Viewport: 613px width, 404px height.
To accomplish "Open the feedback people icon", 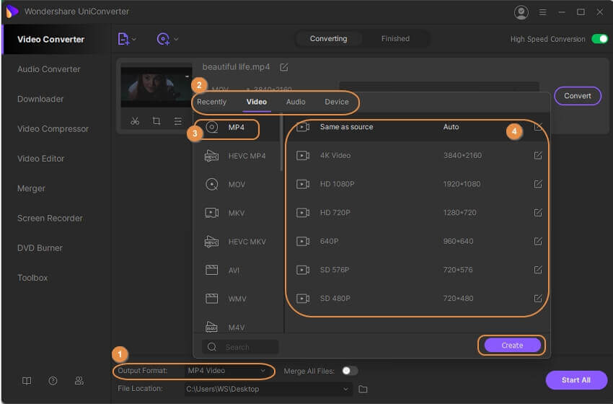I will pos(79,381).
